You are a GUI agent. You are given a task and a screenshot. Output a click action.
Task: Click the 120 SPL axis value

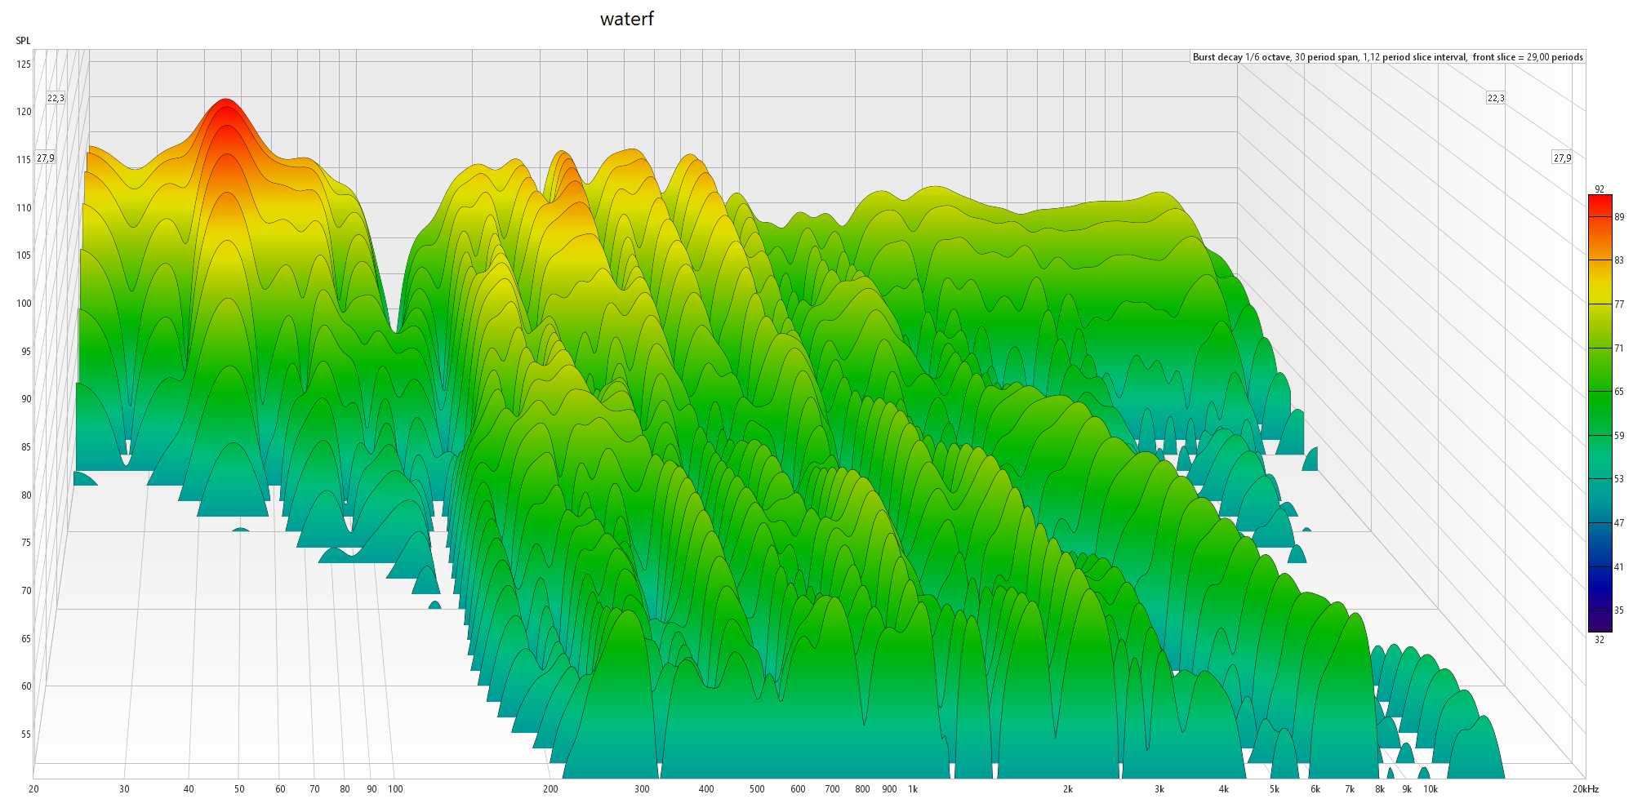[24, 112]
